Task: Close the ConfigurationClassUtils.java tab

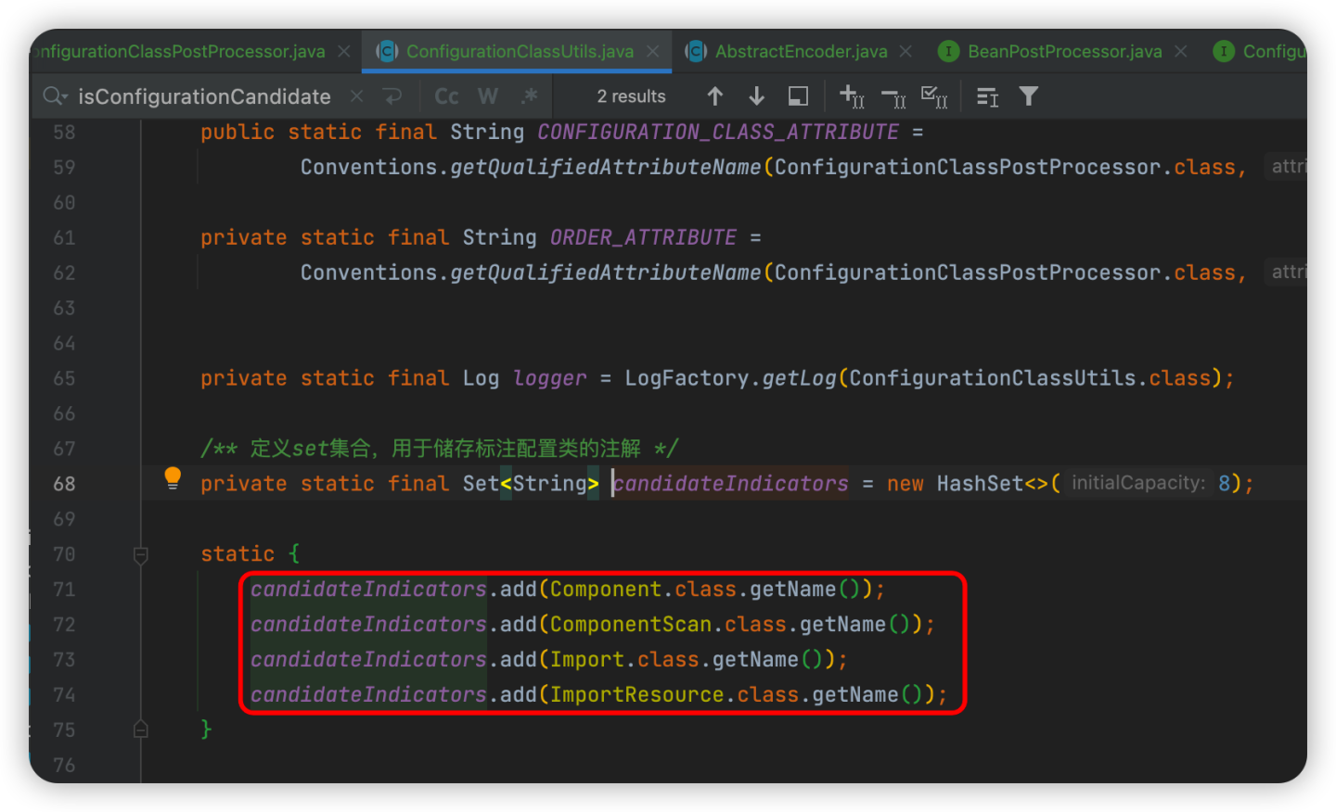Action: click(x=653, y=52)
